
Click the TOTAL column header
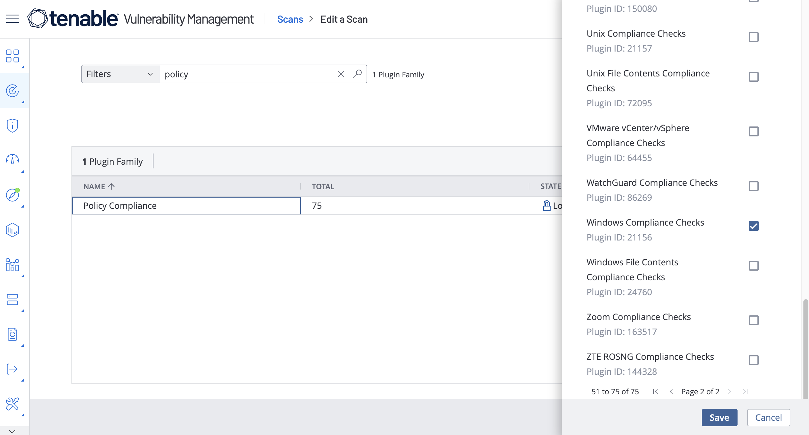(323, 186)
